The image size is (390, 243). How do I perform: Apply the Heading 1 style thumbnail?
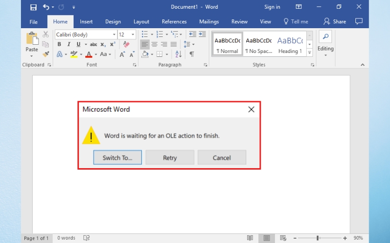pyautogui.click(x=290, y=45)
